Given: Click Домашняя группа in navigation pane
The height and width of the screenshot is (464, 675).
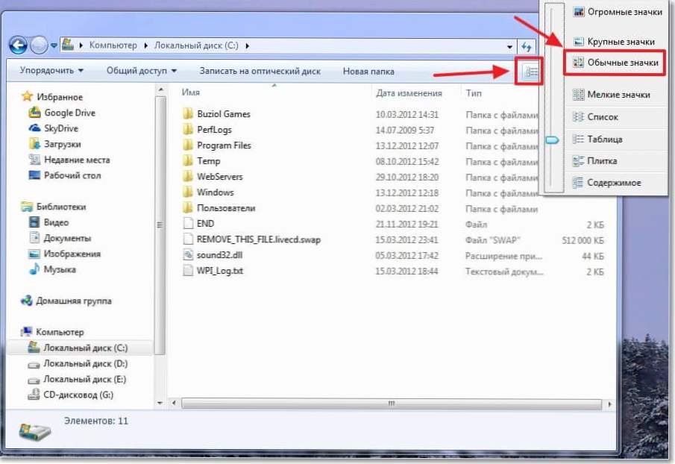Looking at the screenshot, I should click(x=66, y=301).
